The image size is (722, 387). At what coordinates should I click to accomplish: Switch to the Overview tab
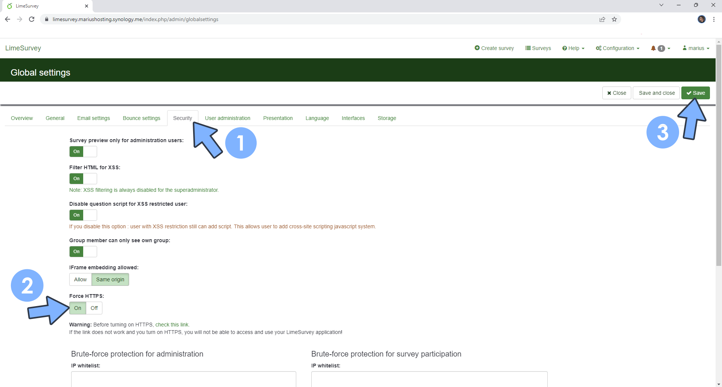point(22,118)
